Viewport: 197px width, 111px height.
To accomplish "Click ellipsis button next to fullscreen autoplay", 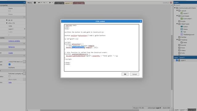I will click(x=24, y=73).
